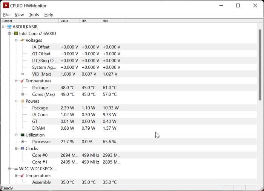Click the 27.7 % Processor value
264x191 pixels.
tap(67, 142)
